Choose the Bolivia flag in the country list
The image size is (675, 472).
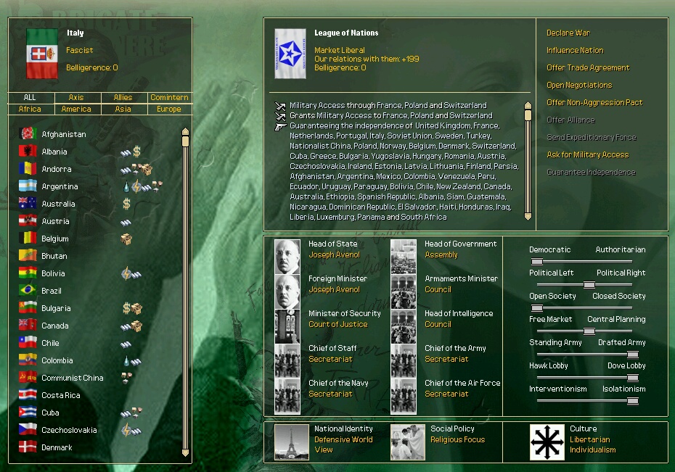pos(28,273)
